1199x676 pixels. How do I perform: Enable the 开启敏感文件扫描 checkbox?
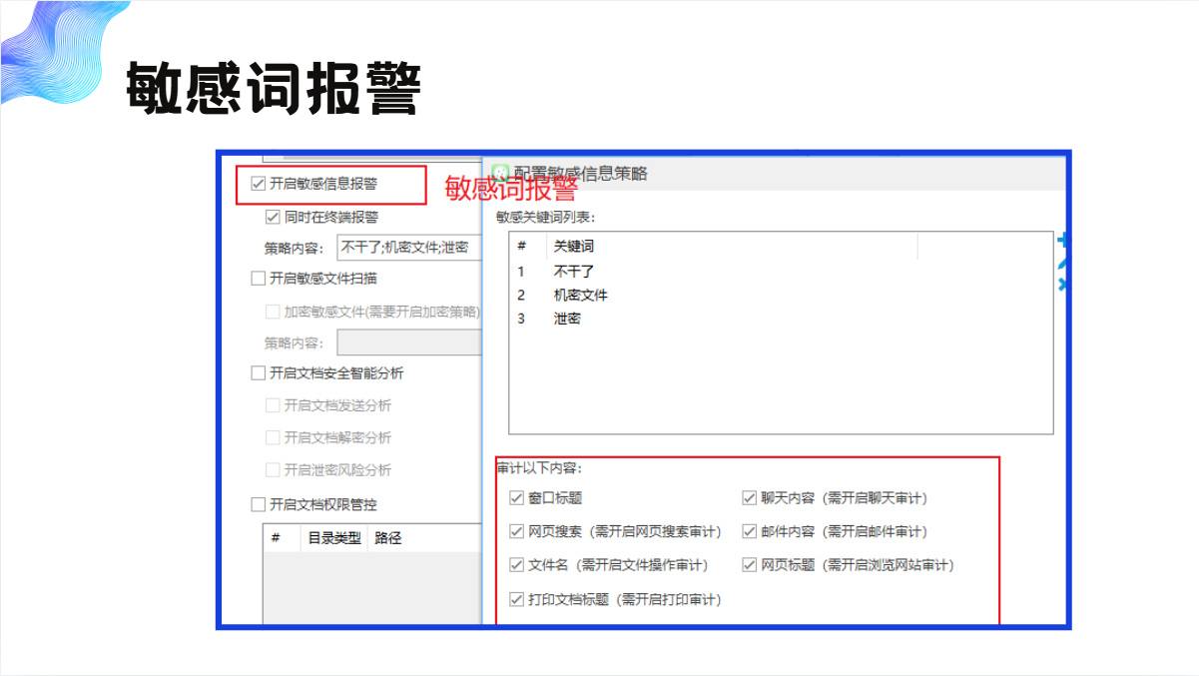[259, 279]
